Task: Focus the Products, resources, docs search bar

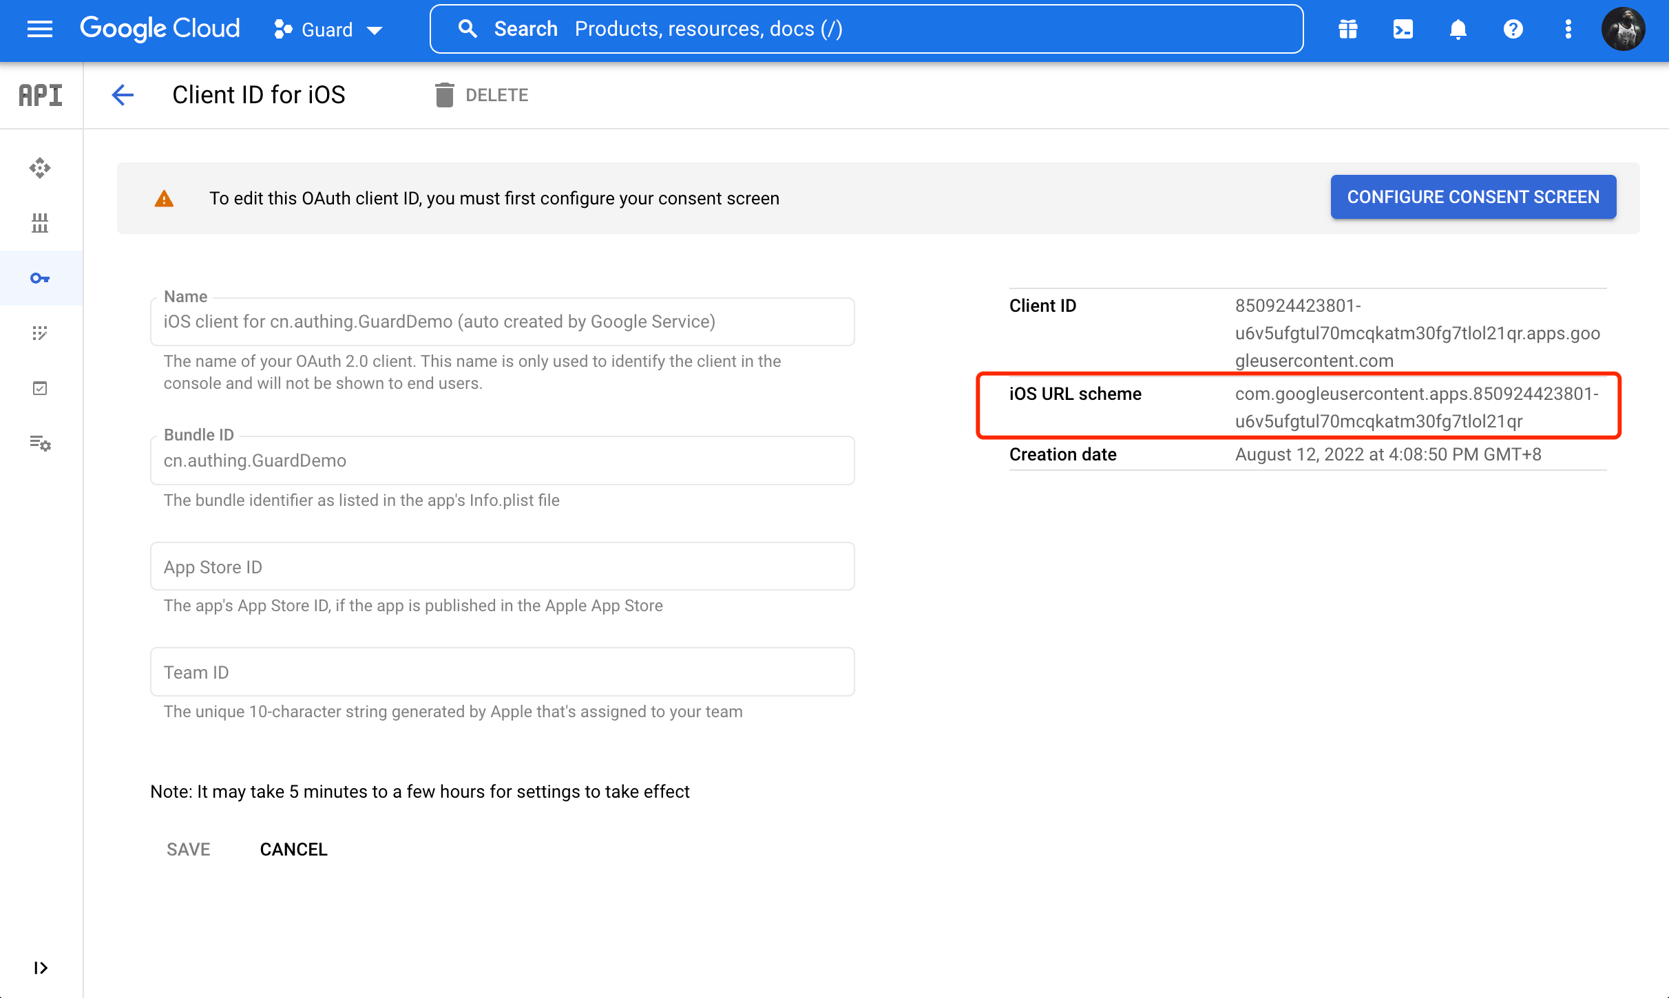Action: click(866, 29)
